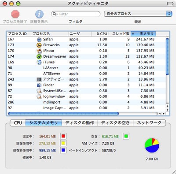Click the toolbar toggle pill button
This screenshot has width=176, height=174.
(x=170, y=4)
